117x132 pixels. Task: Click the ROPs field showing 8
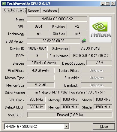pos(37,56)
